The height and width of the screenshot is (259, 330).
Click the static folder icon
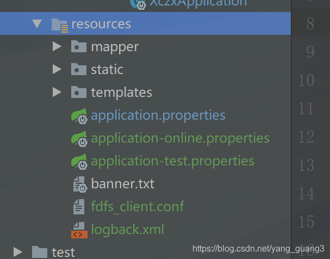tap(79, 70)
